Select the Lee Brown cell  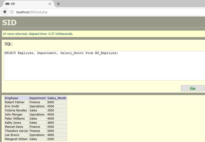pos(16,135)
